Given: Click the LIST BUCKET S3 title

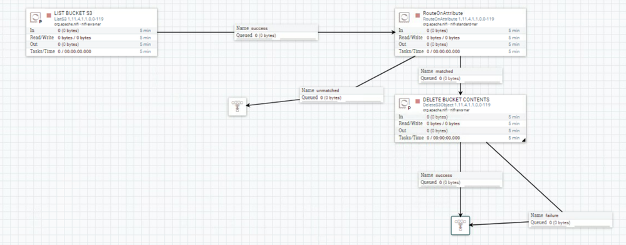Looking at the screenshot, I should (x=73, y=14).
